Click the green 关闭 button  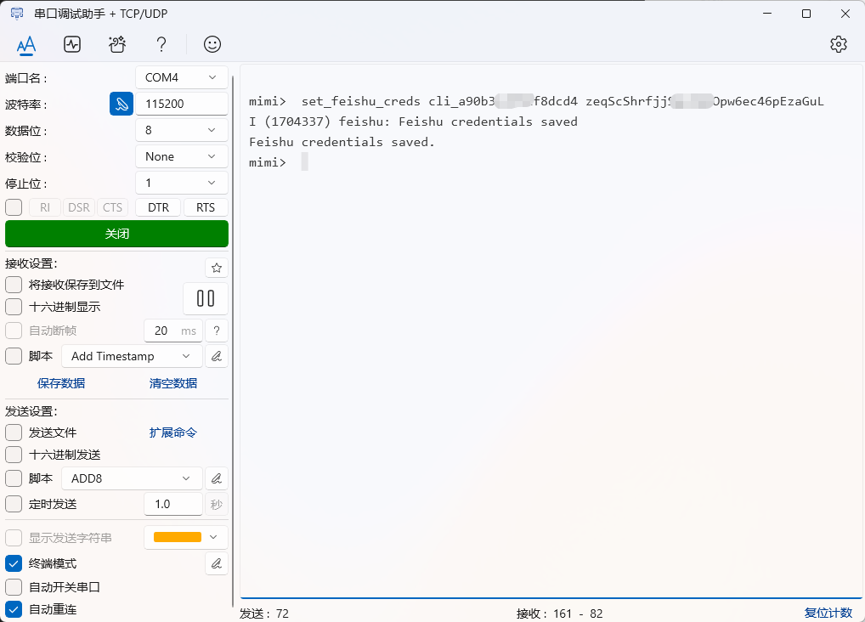click(x=116, y=233)
